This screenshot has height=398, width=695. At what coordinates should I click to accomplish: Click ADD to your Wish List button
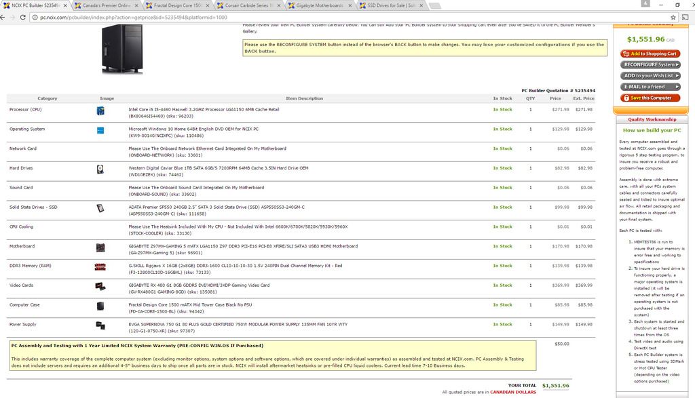click(650, 76)
